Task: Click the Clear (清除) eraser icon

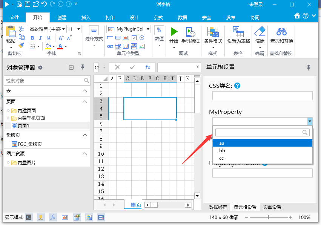Action: click(260, 32)
